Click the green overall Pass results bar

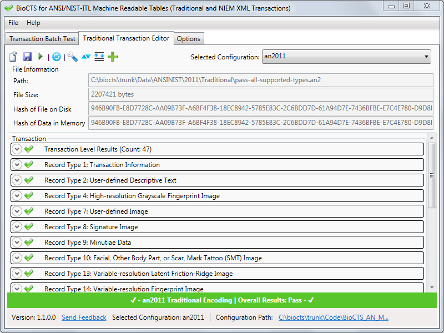[x=222, y=300]
